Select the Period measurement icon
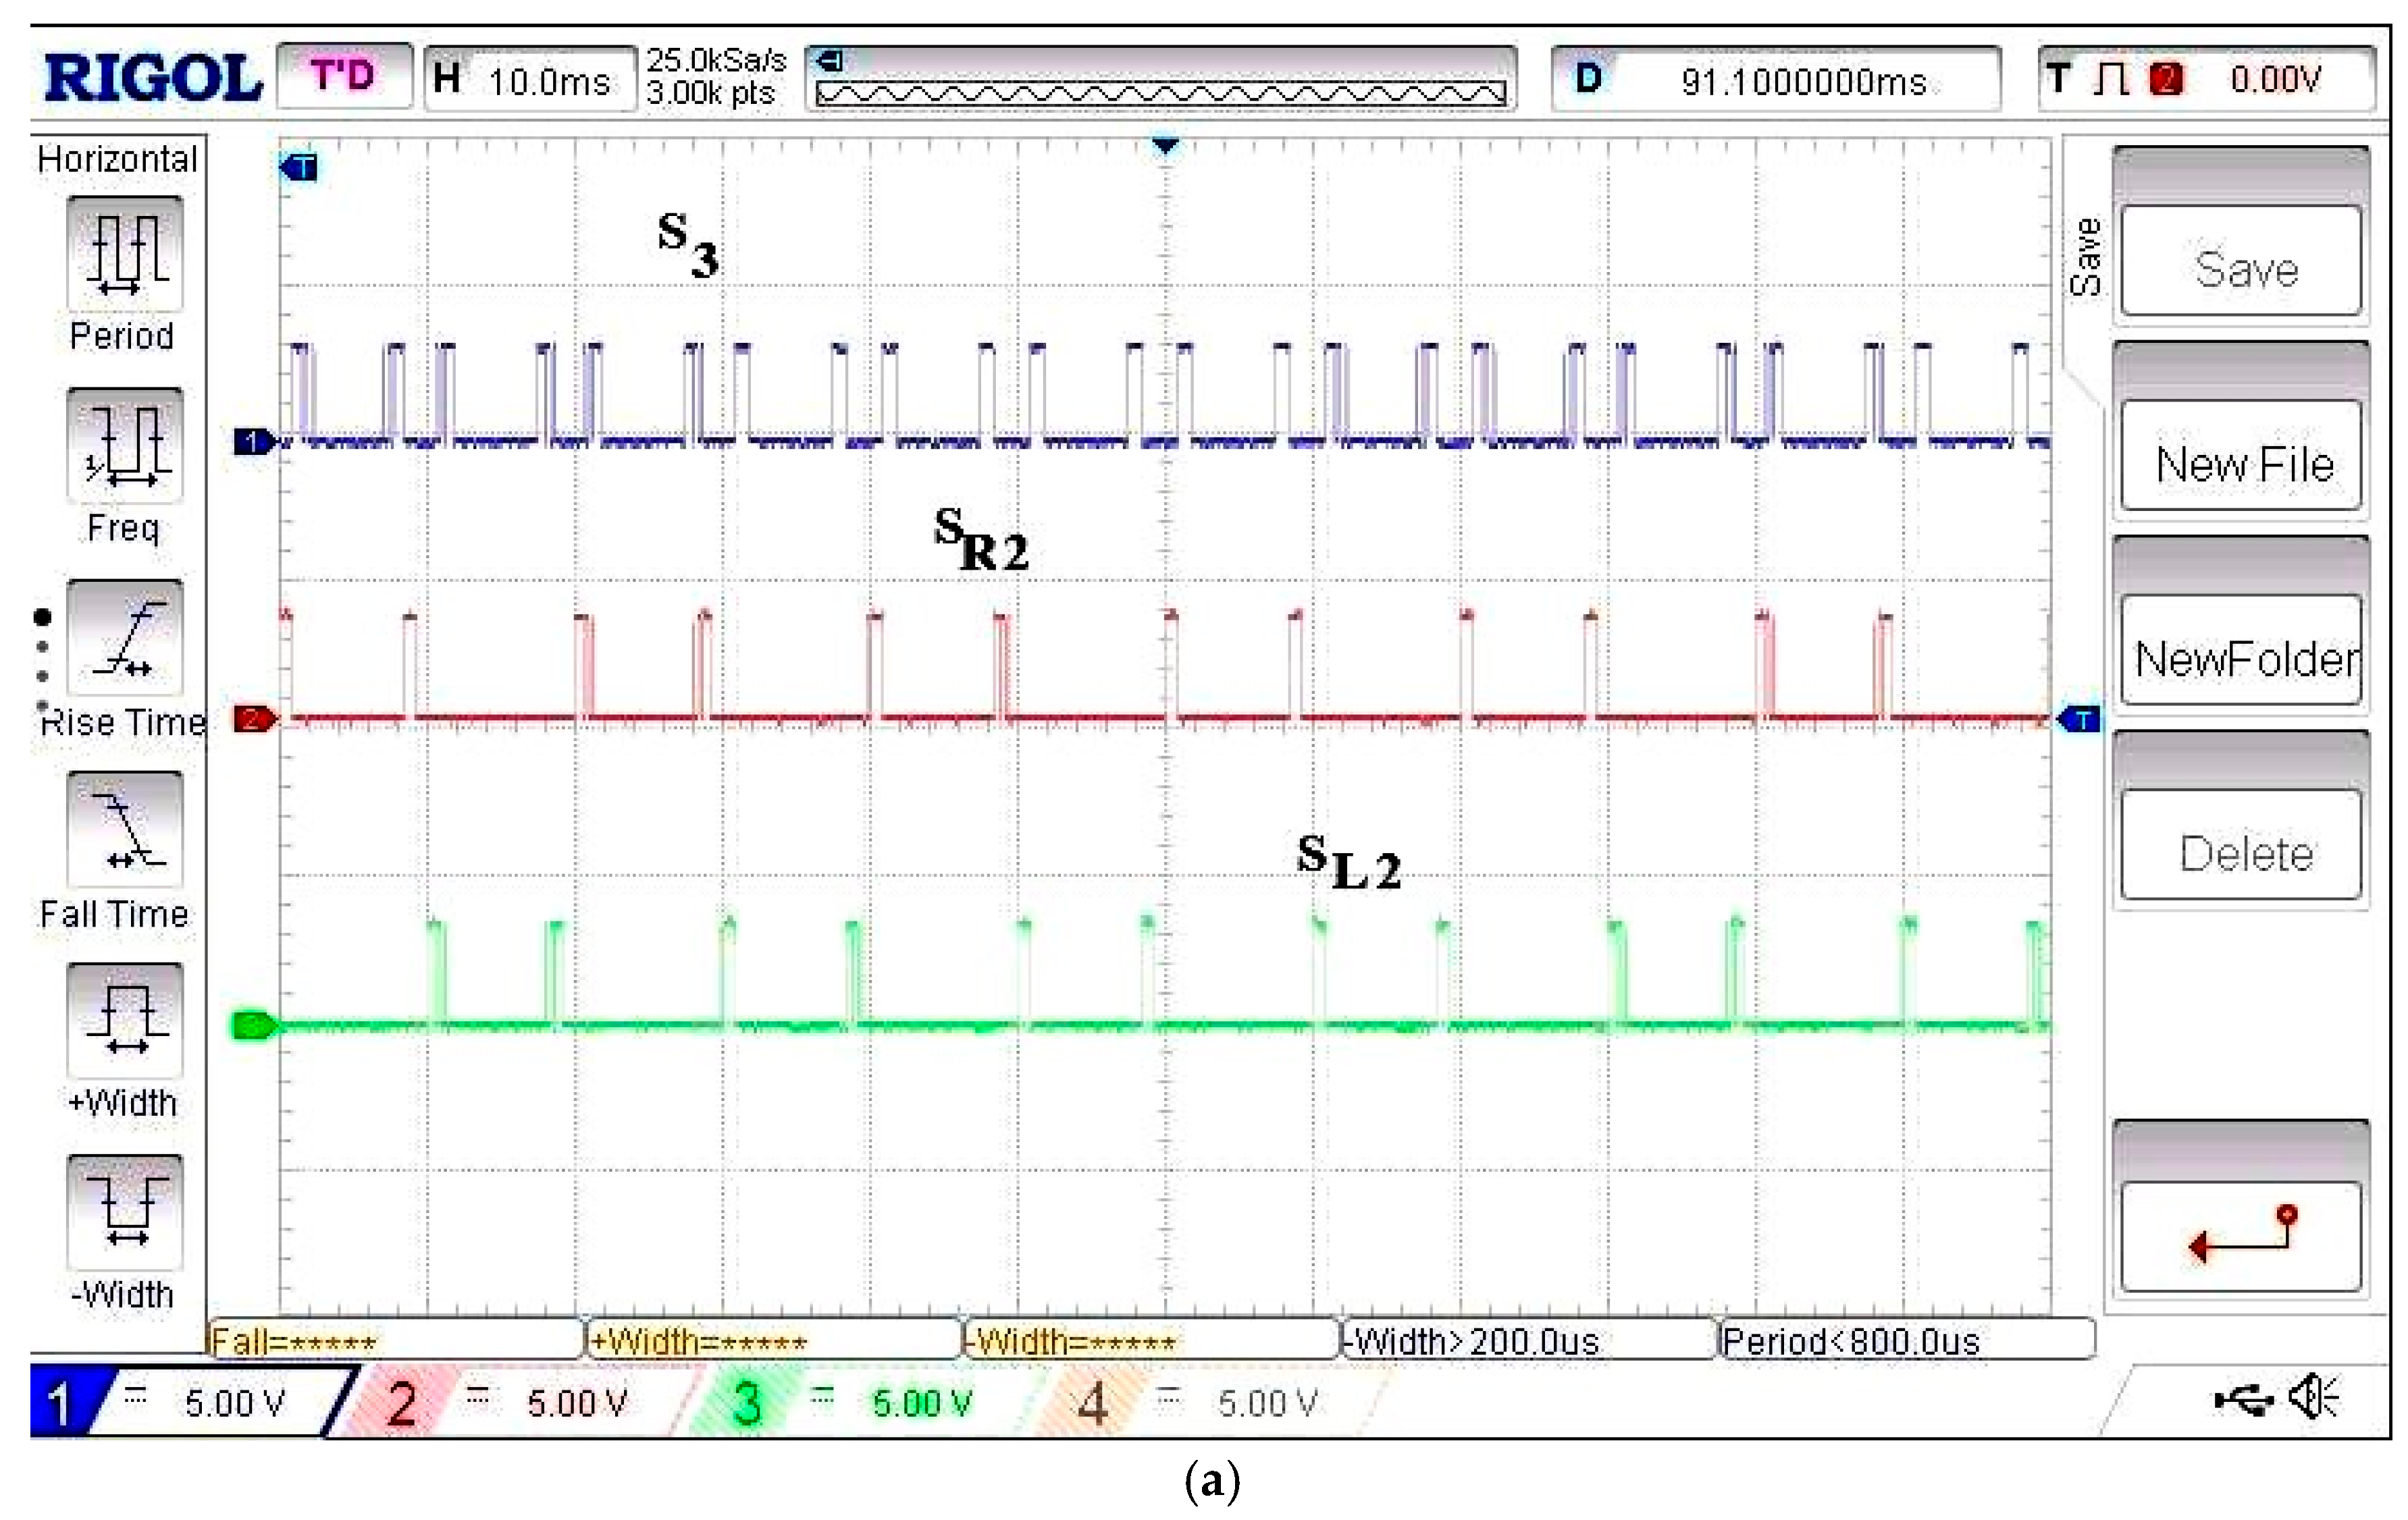 tap(125, 253)
